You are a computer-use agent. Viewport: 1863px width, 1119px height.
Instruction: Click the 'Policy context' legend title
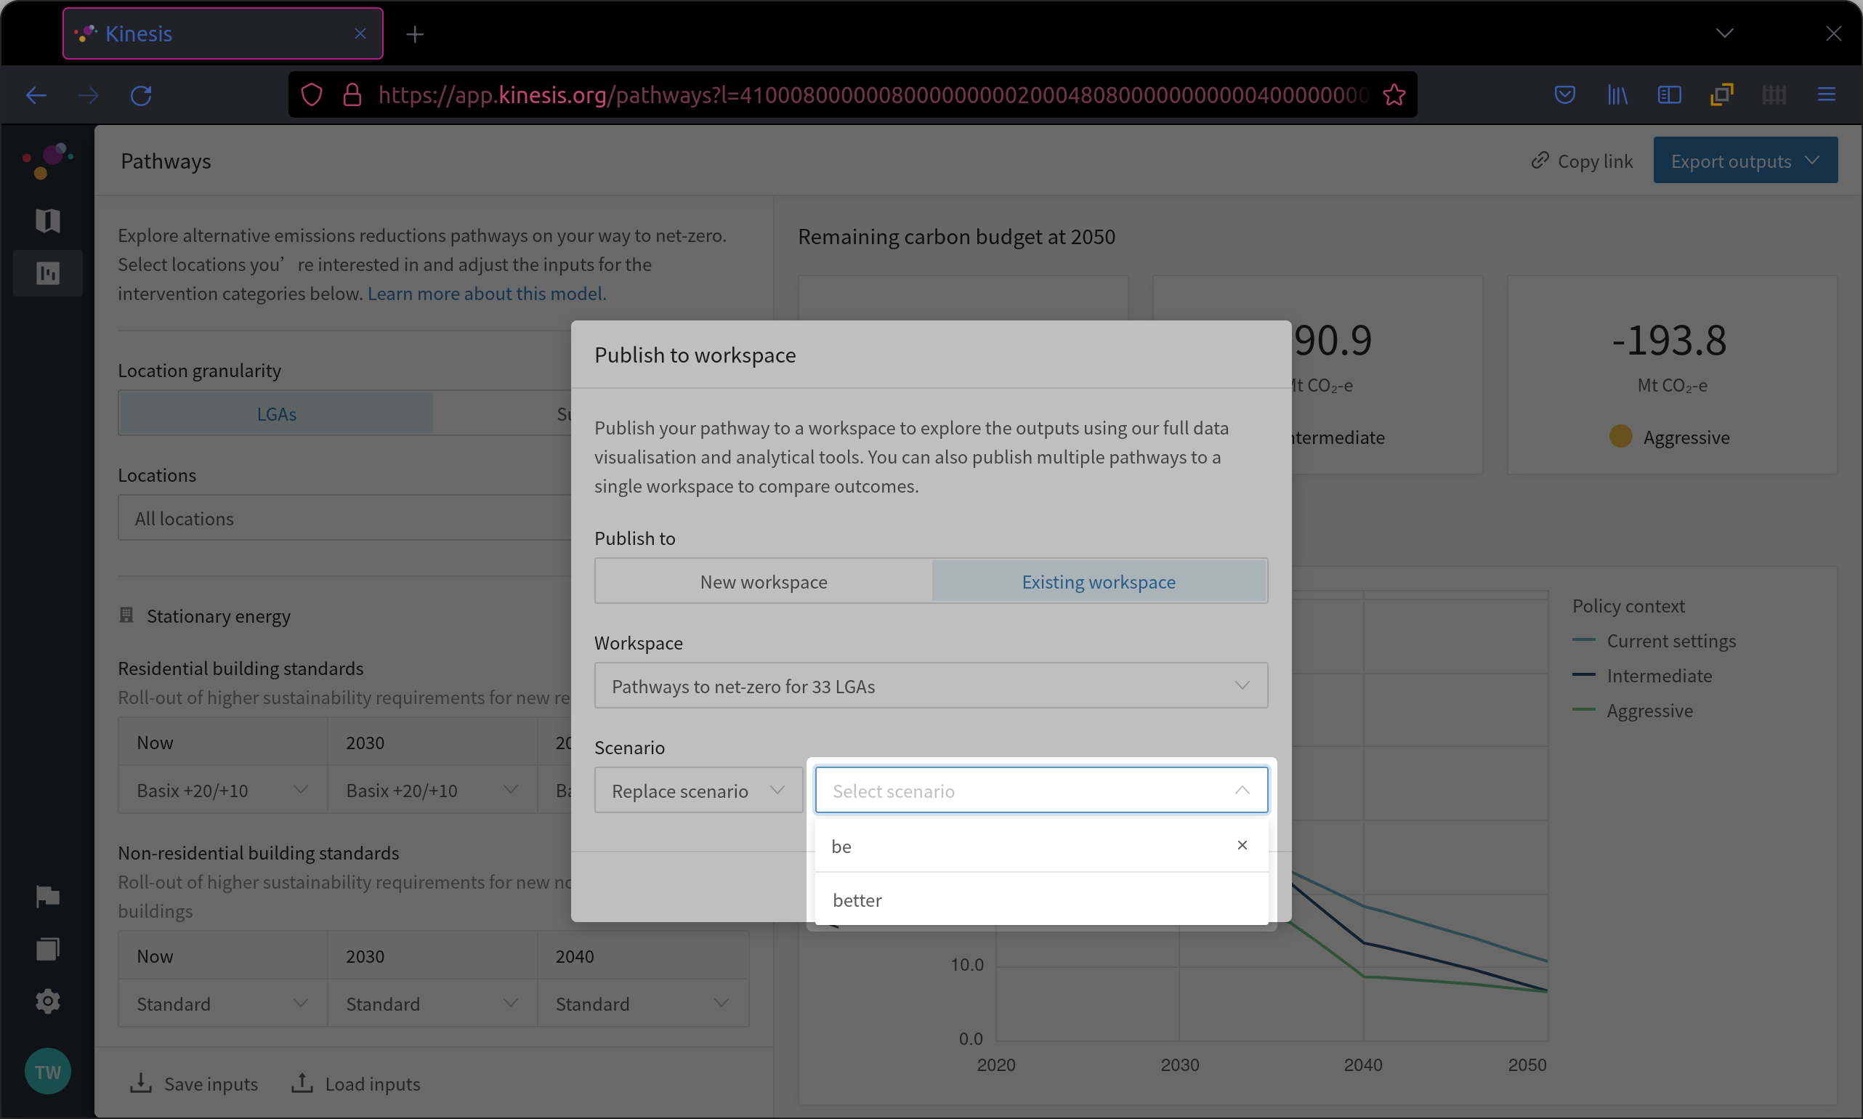click(1628, 605)
